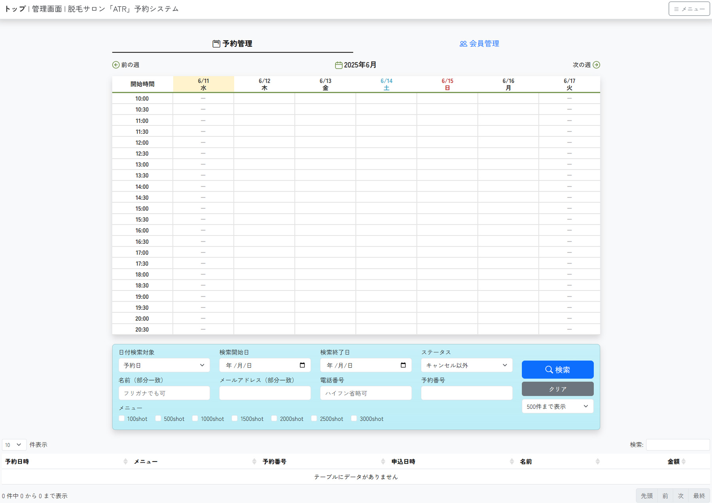Open the 検索開始日 date picker icon
This screenshot has height=503, width=712.
pos(302,365)
